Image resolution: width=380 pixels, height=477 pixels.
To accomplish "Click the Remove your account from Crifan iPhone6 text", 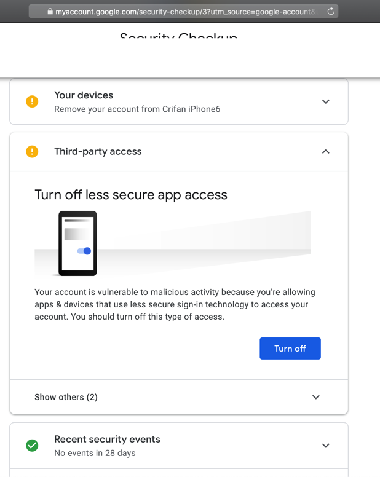I will [137, 109].
